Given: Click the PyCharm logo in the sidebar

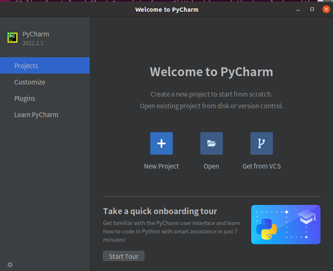Looking at the screenshot, I should (x=13, y=38).
